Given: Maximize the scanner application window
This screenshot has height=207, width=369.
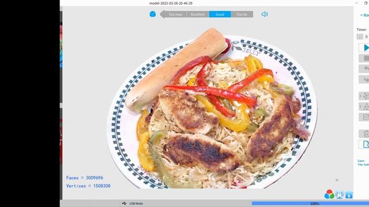Looking at the screenshot, I should pyautogui.click(x=366, y=3).
